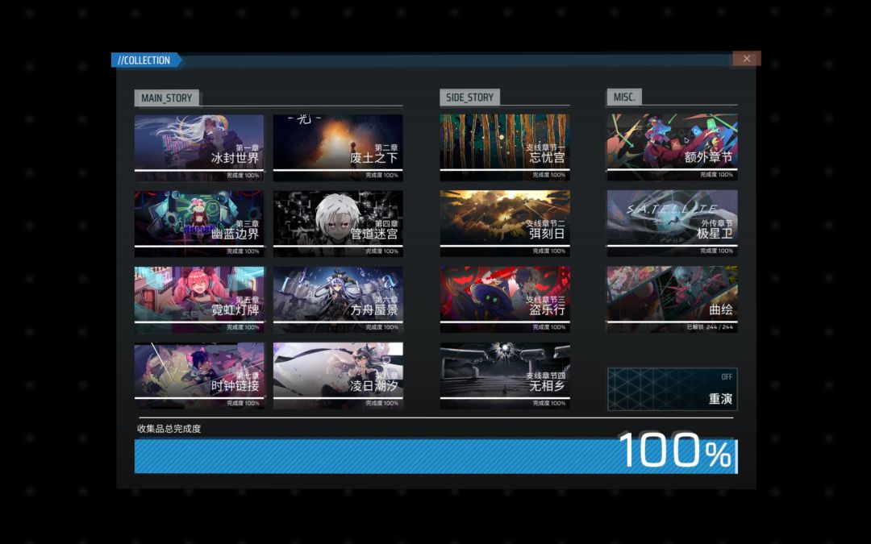Click the 收集品总完成度 label

(x=169, y=429)
